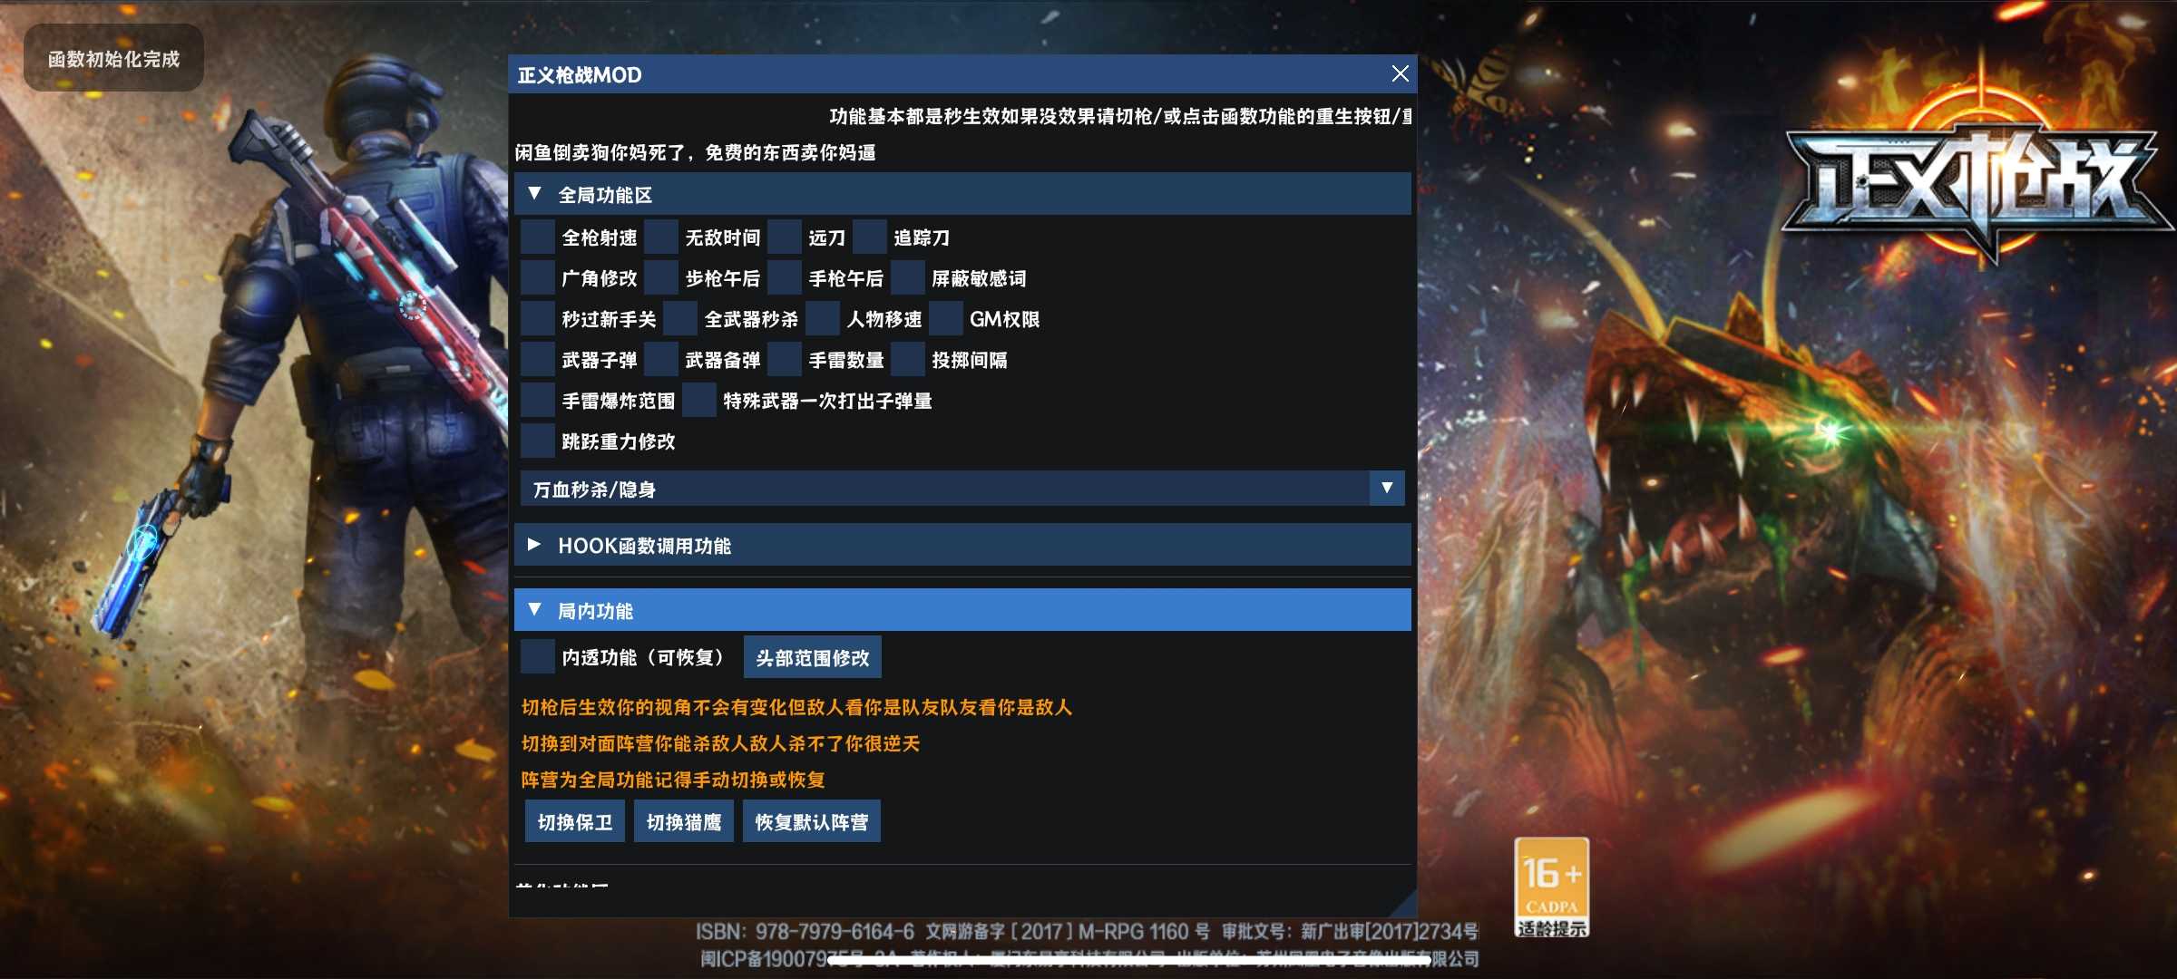2177x979 pixels.
Task: Check the 全武器秒杀 box
Action: click(680, 319)
